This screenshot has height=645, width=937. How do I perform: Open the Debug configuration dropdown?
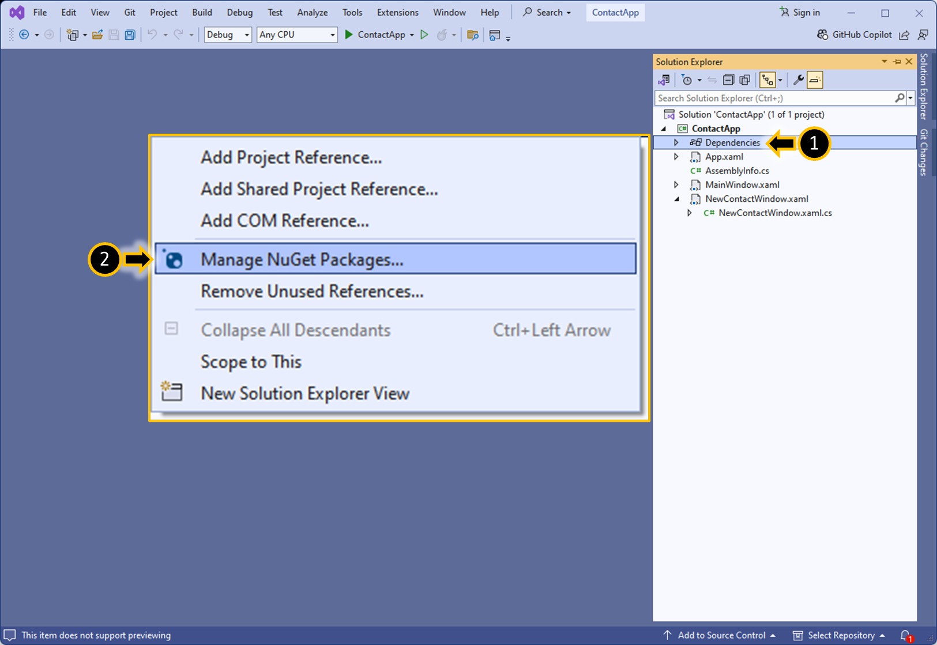click(x=228, y=35)
